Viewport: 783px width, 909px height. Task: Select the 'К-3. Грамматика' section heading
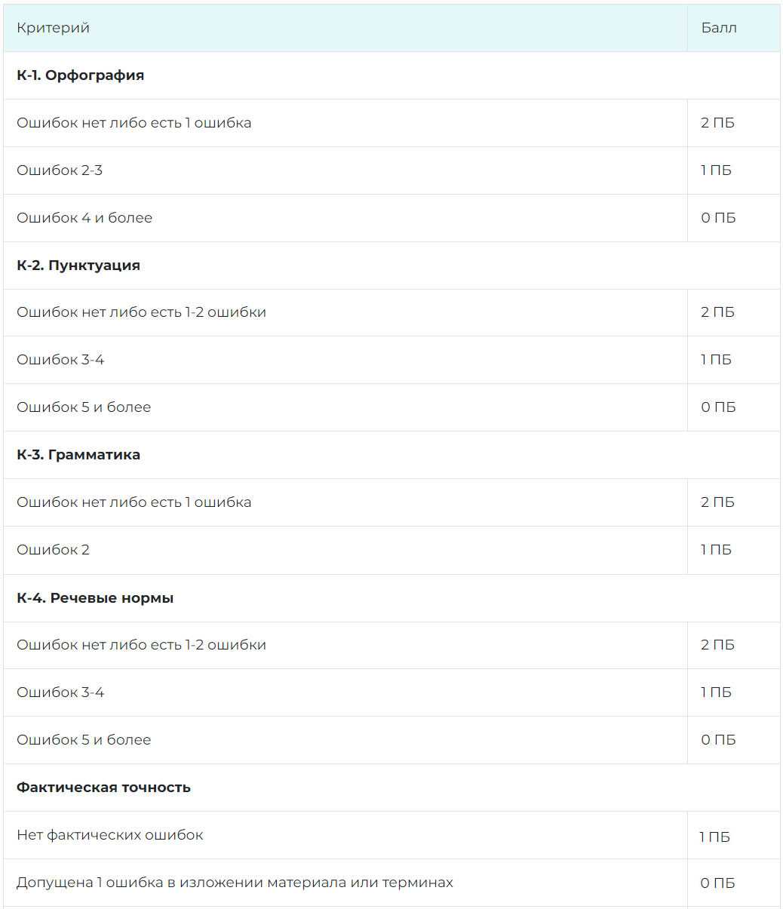click(x=78, y=455)
